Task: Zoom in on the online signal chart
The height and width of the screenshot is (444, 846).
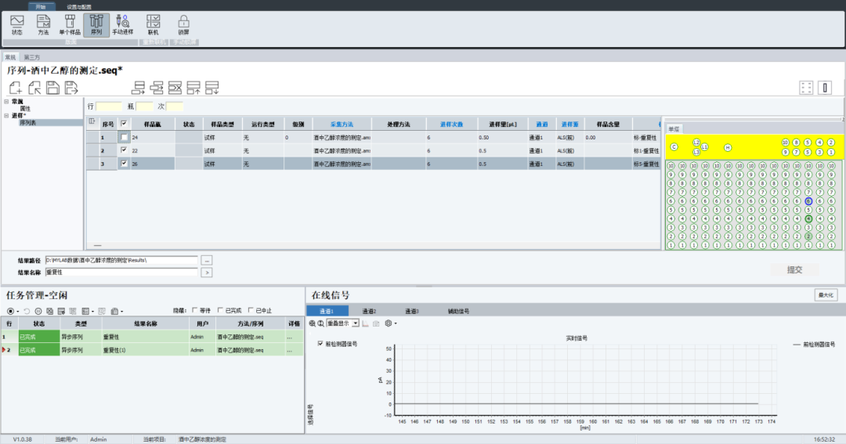Action: (x=312, y=323)
